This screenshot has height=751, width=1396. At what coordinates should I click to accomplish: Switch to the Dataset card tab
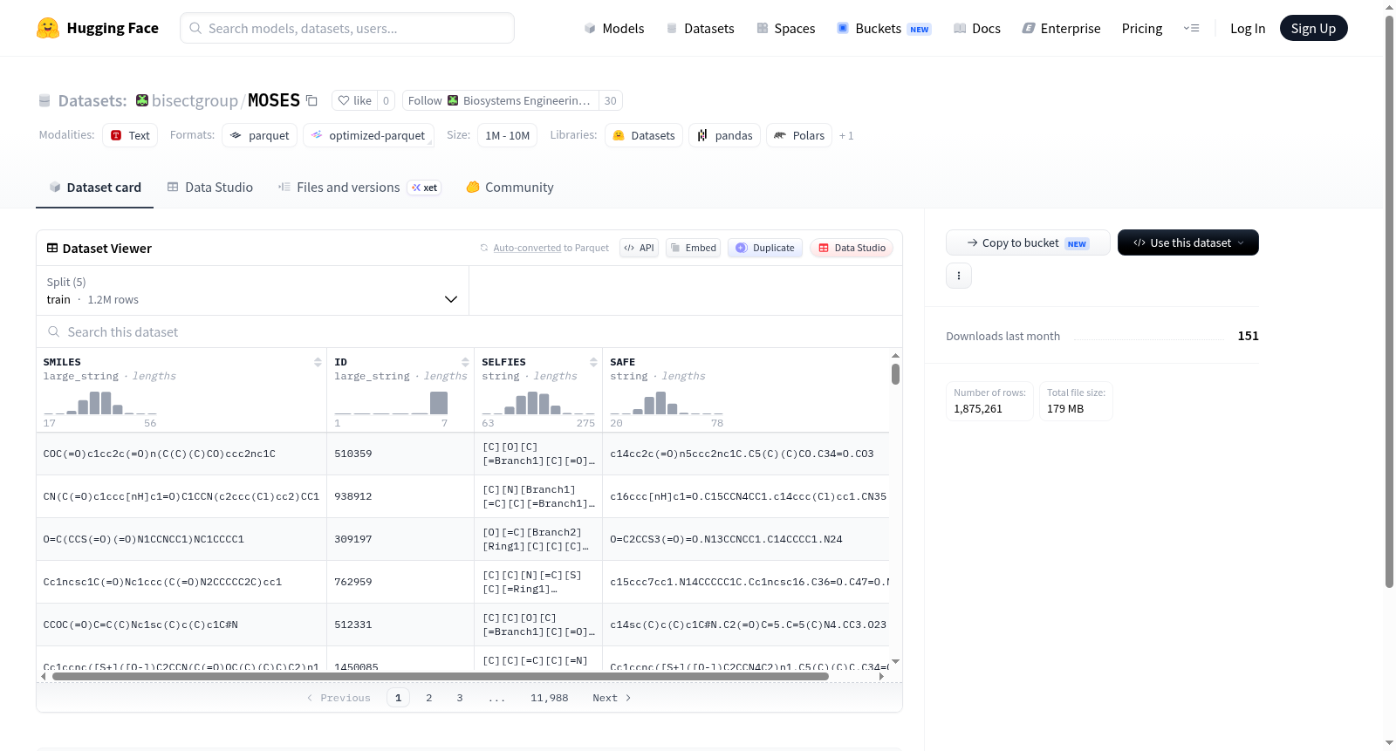94,188
